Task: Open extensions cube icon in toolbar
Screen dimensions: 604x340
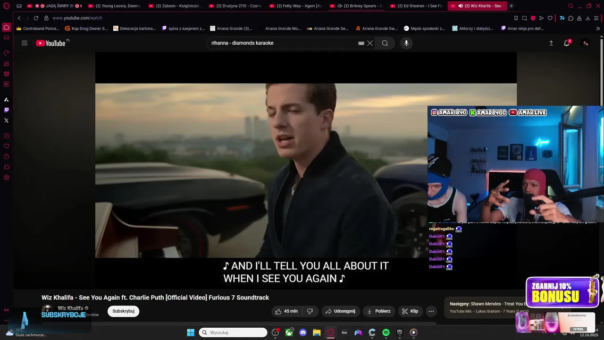Action: coord(570,18)
